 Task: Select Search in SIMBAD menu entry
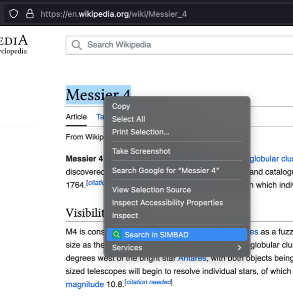(x=177, y=235)
